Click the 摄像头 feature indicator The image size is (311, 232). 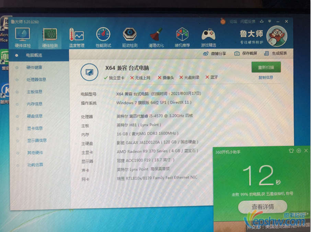pyautogui.click(x=166, y=77)
